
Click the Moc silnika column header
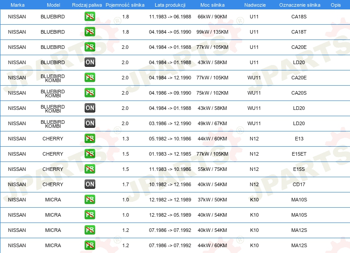click(x=213, y=5)
